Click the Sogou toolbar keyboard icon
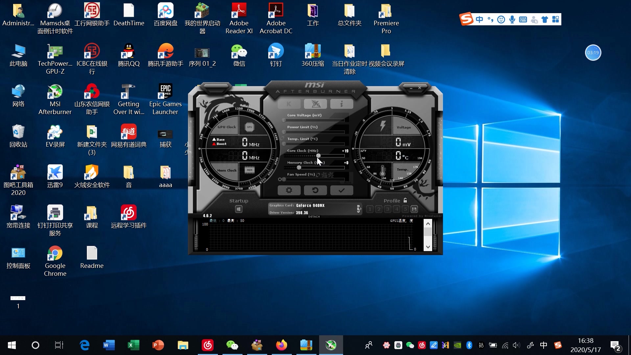Image resolution: width=631 pixels, height=355 pixels. 523,19
